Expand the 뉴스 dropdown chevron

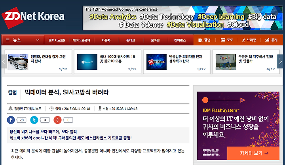[38, 40]
